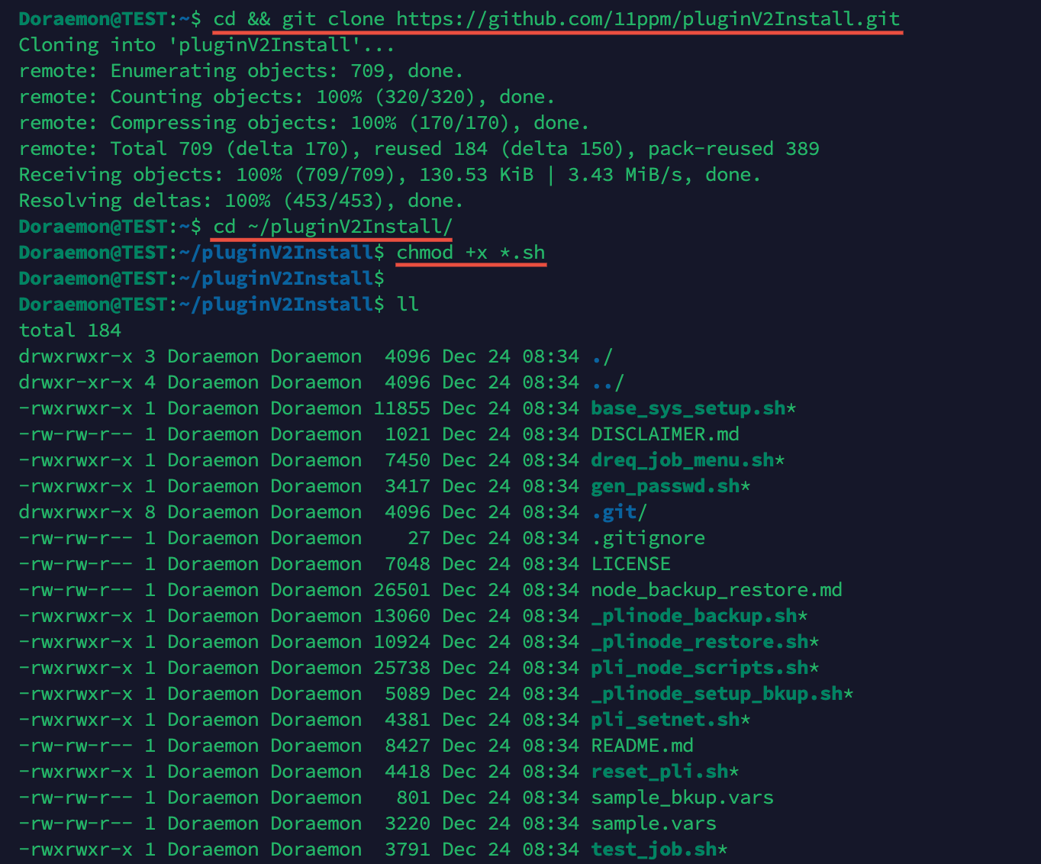Select the sample.vars file entry
This screenshot has width=1041, height=864.
[x=653, y=823]
